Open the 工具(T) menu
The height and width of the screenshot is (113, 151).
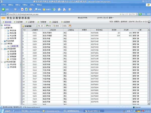coord(32,5)
